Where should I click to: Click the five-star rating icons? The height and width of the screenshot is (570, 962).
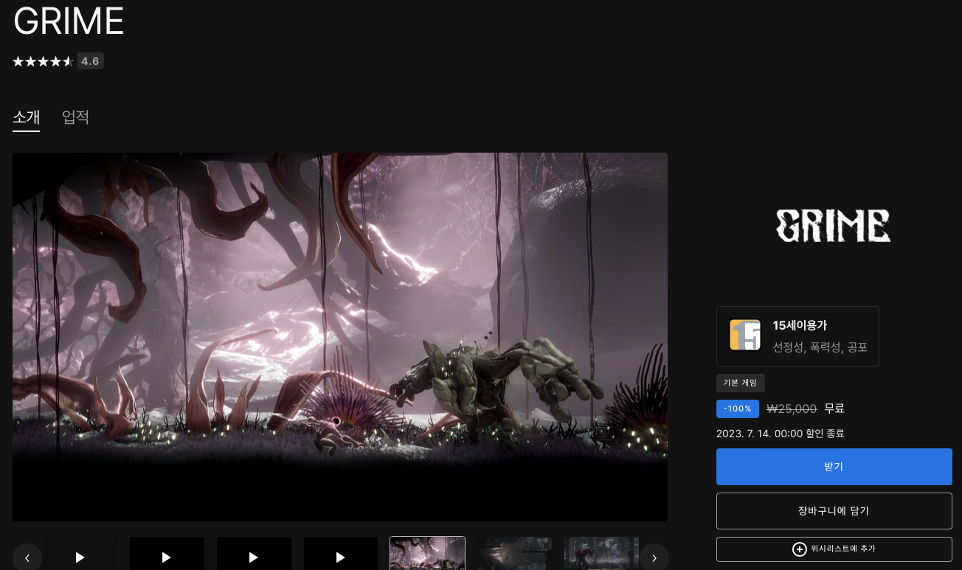pyautogui.click(x=43, y=61)
